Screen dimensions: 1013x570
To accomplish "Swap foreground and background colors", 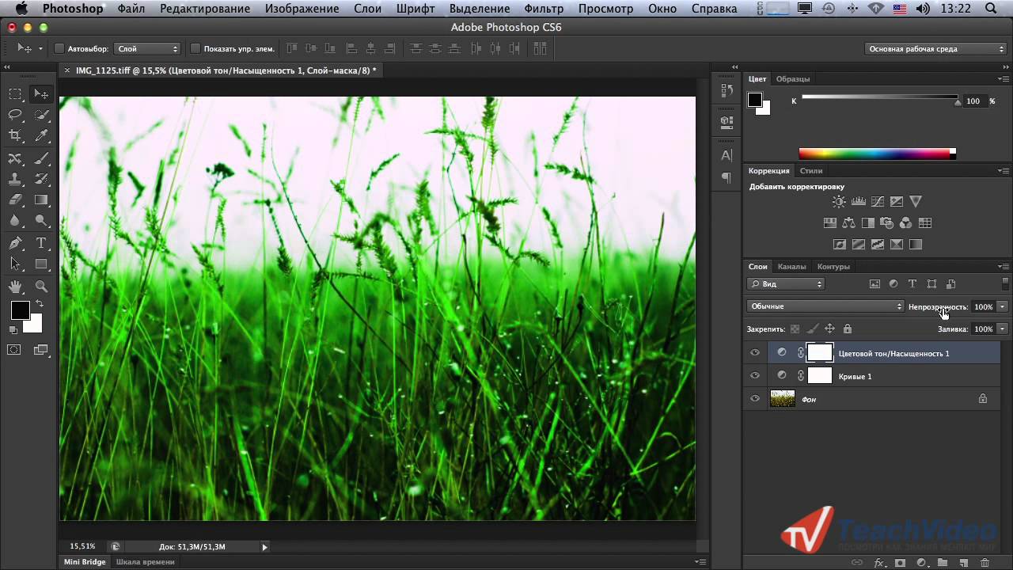I will [x=39, y=303].
